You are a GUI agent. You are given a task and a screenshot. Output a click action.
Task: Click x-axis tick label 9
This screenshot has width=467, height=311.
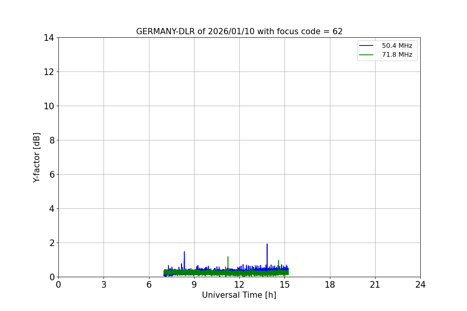pyautogui.click(x=194, y=285)
